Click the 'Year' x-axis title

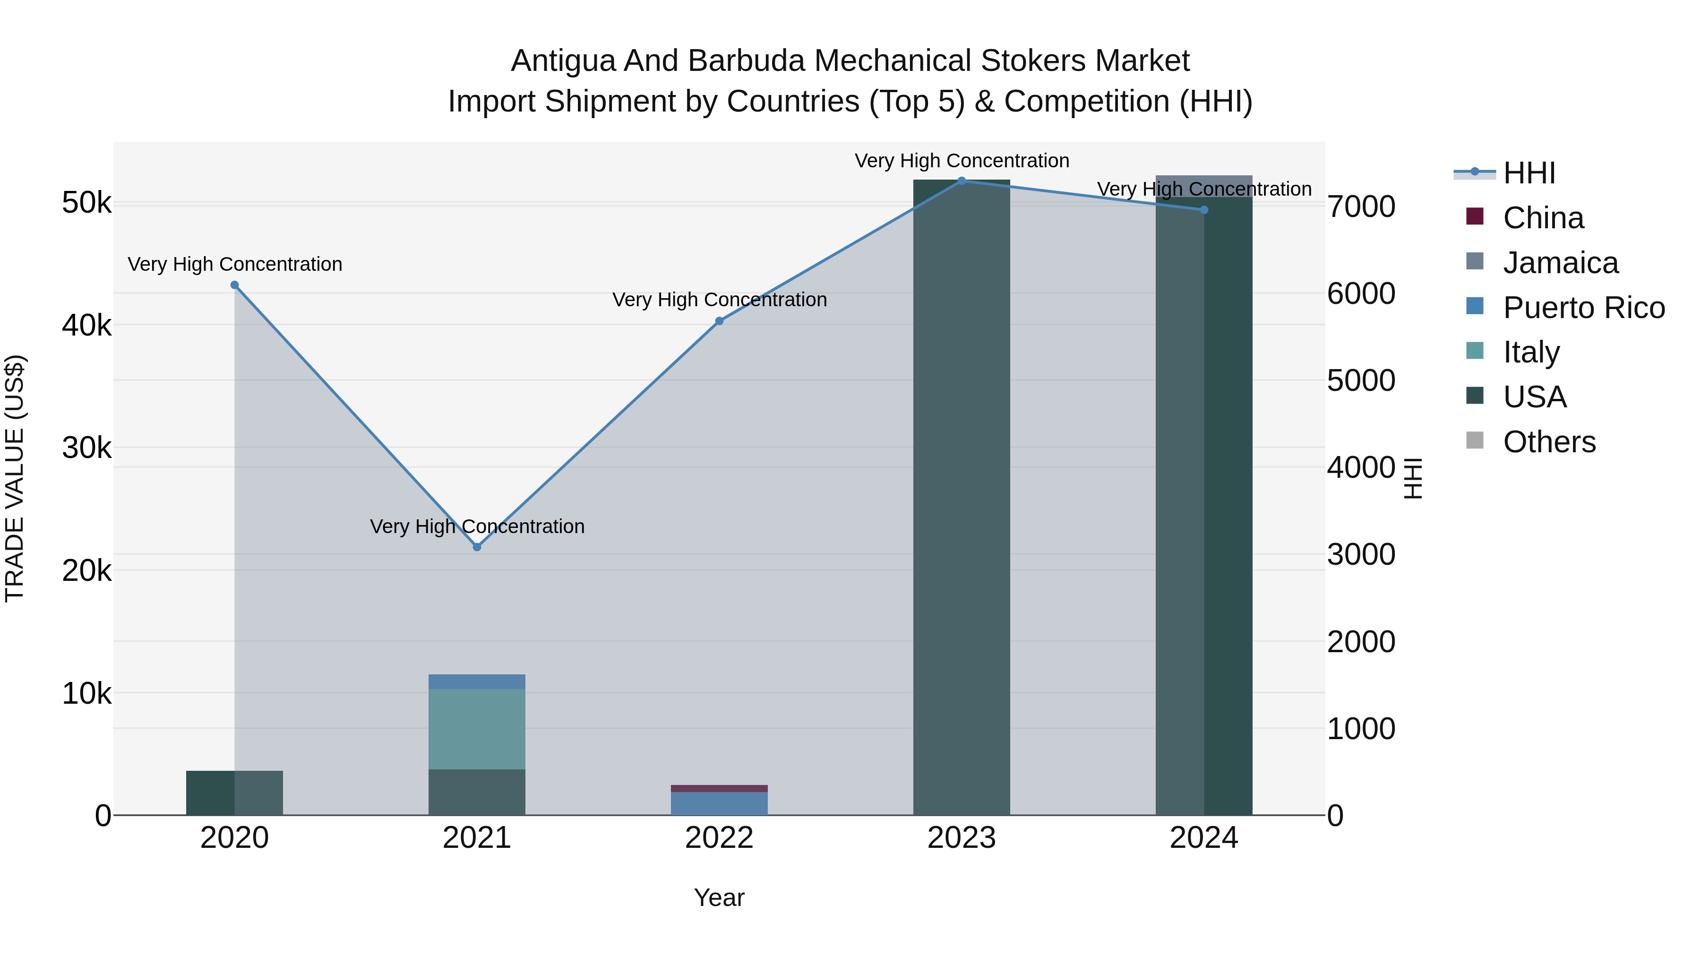(719, 897)
